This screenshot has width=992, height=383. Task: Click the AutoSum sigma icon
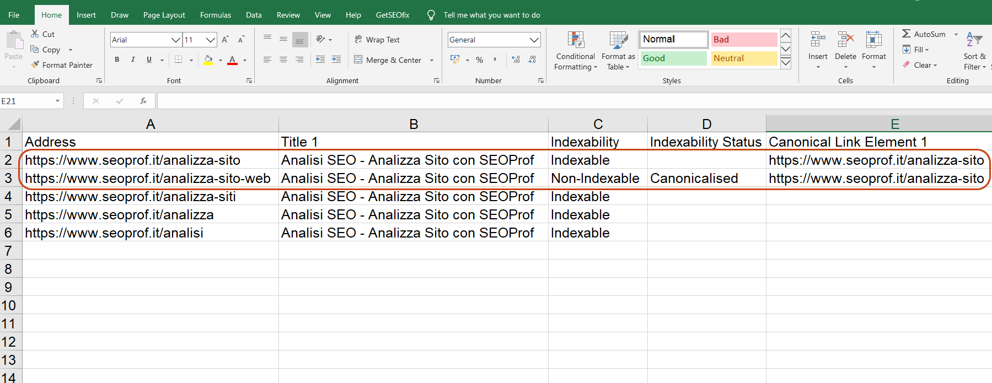pos(906,34)
